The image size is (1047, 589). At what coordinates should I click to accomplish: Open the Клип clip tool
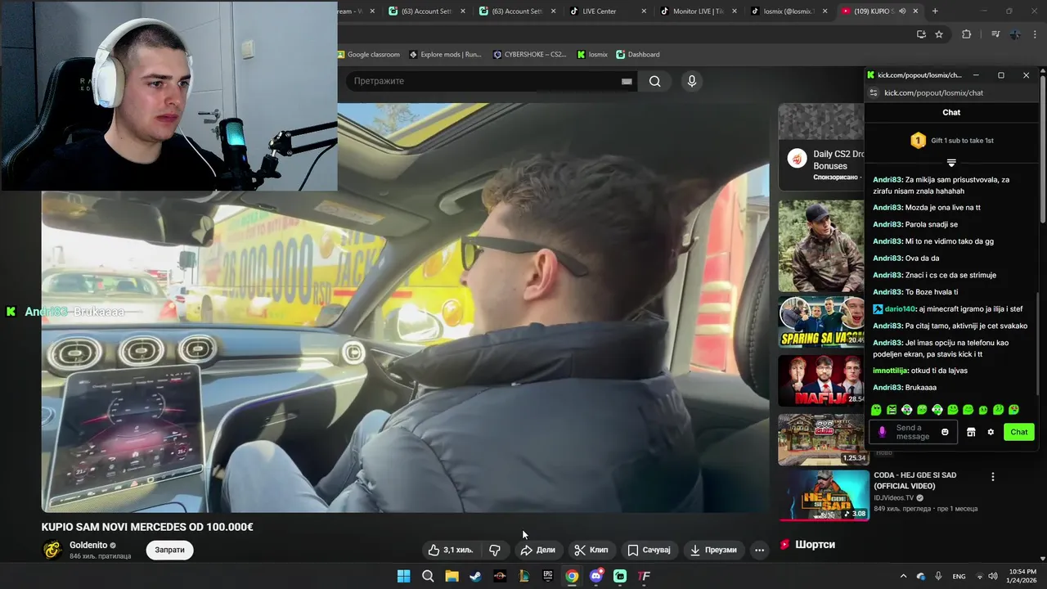pos(591,550)
